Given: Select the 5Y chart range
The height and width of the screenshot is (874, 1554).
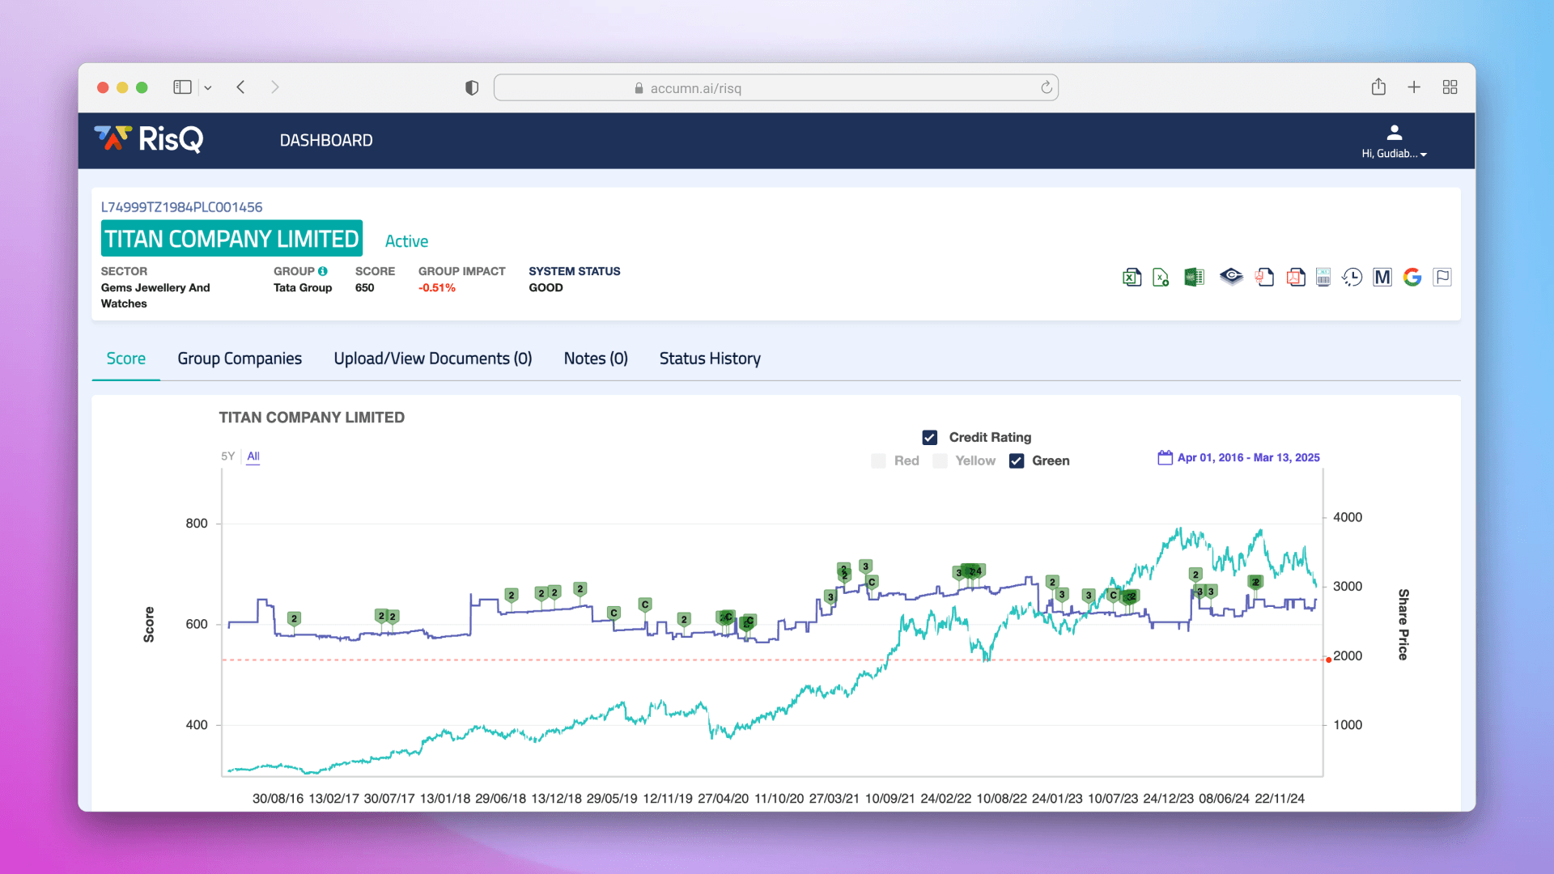Looking at the screenshot, I should [228, 456].
